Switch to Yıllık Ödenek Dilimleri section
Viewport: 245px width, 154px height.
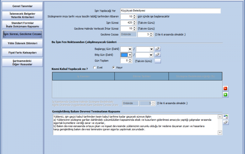22,43
